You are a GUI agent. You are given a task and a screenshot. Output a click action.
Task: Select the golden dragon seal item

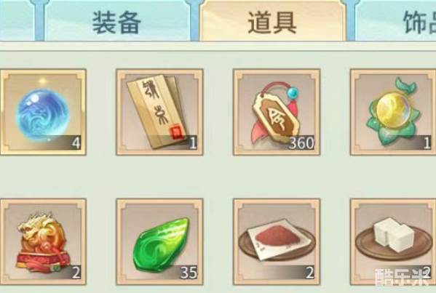[x=43, y=241]
